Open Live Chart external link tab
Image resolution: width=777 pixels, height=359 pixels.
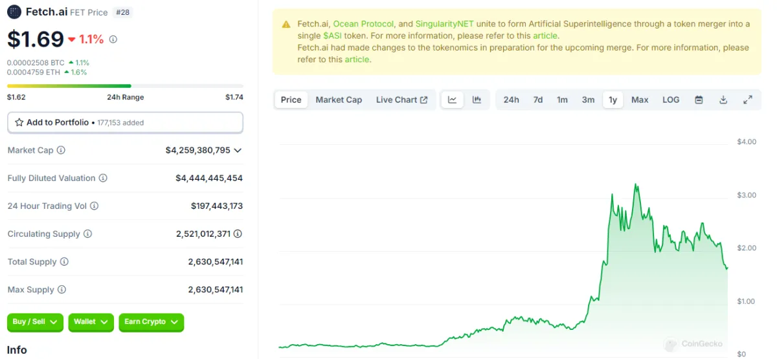coord(401,100)
